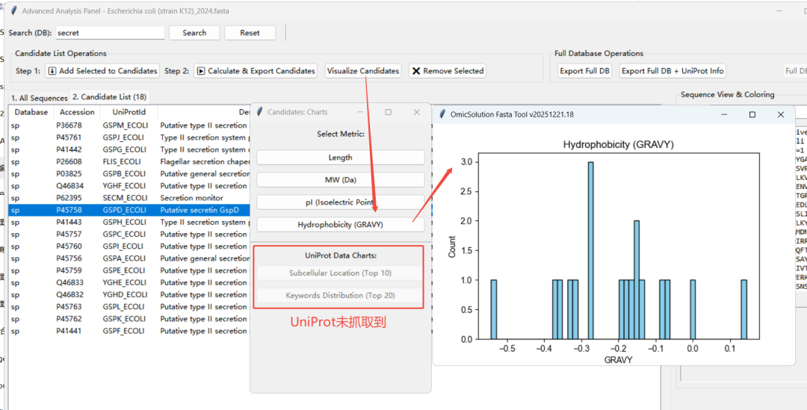Click the Reset button
807x410 pixels.
pos(250,33)
